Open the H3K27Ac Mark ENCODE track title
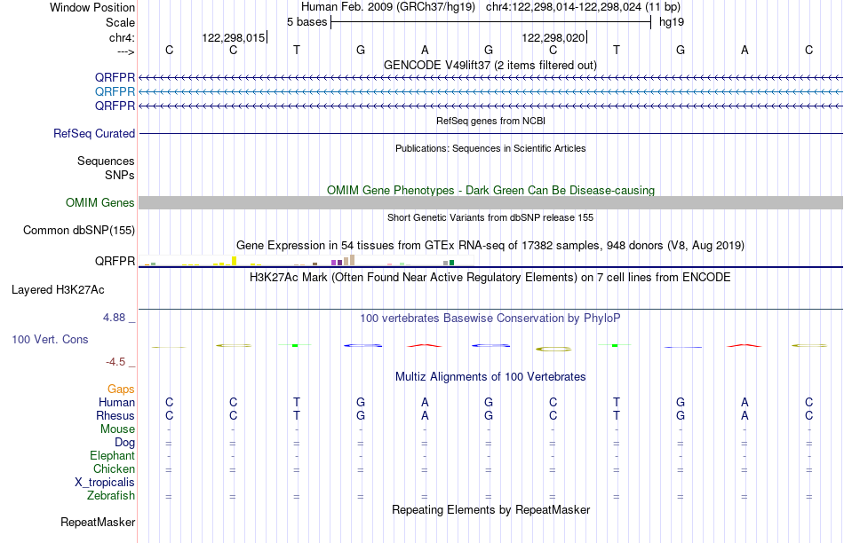The width and height of the screenshot is (844, 543). pos(490,278)
